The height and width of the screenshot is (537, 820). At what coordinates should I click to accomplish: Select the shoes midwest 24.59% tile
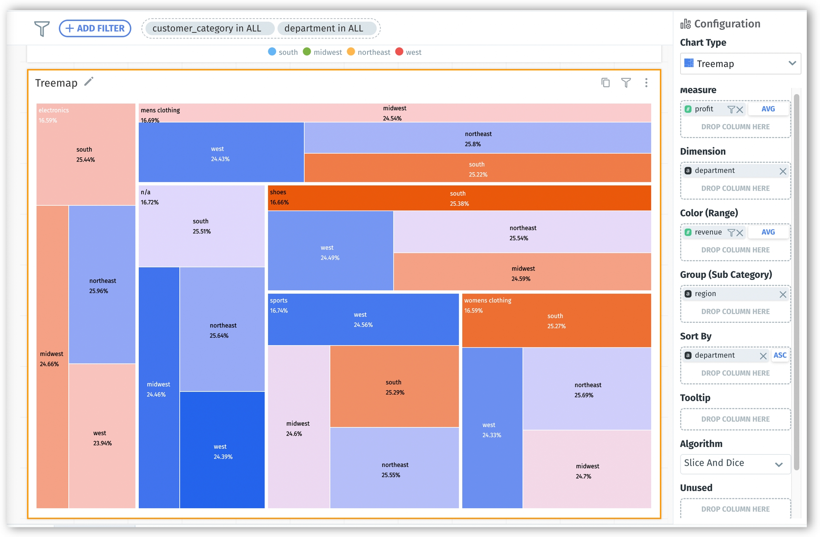(522, 272)
